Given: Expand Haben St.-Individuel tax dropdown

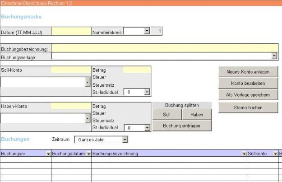Looking at the screenshot, I should (147, 128).
